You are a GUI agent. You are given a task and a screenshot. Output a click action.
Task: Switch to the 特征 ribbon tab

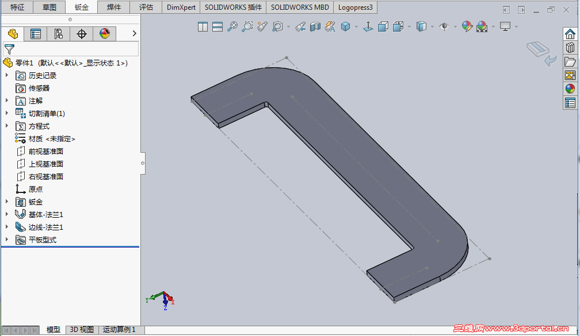coord(17,7)
